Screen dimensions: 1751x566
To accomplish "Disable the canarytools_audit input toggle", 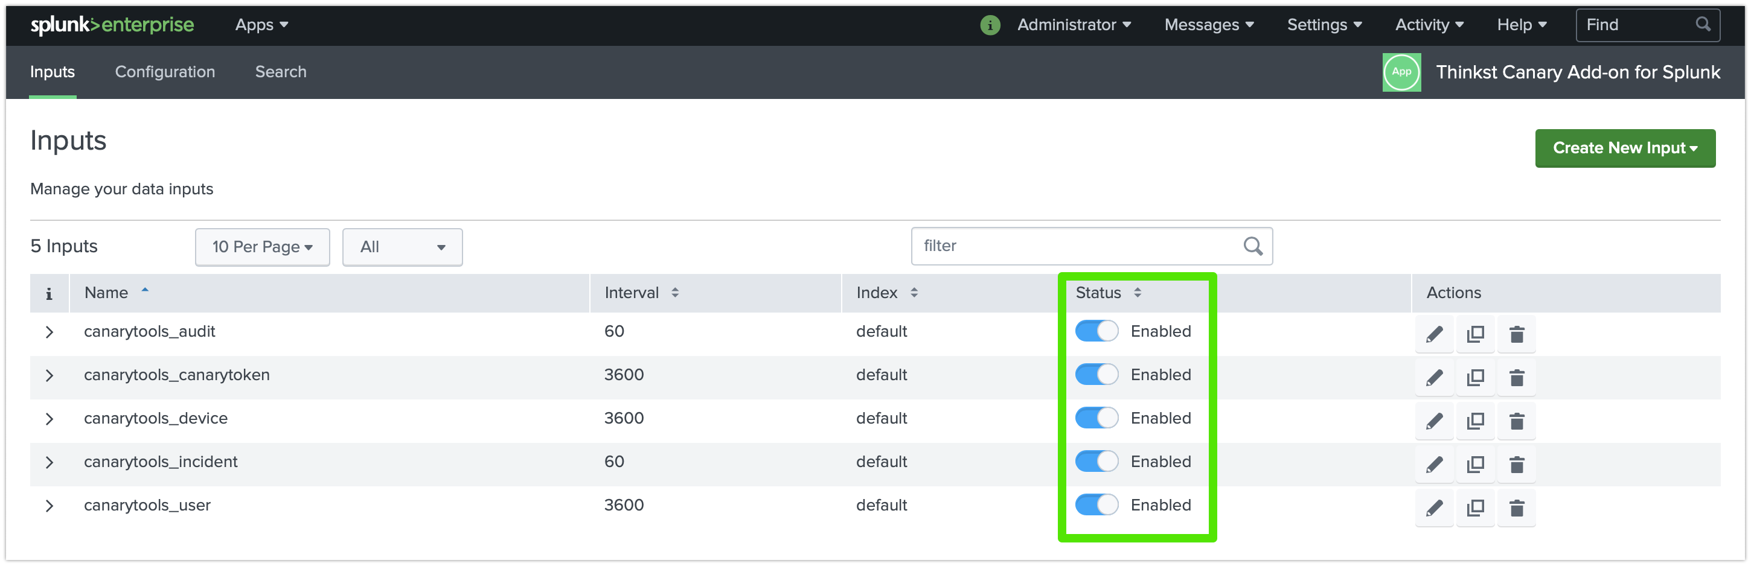I will point(1096,332).
